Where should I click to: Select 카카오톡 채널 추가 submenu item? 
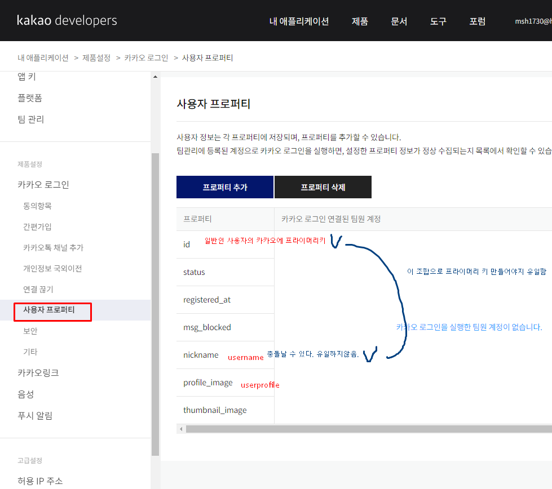(53, 247)
